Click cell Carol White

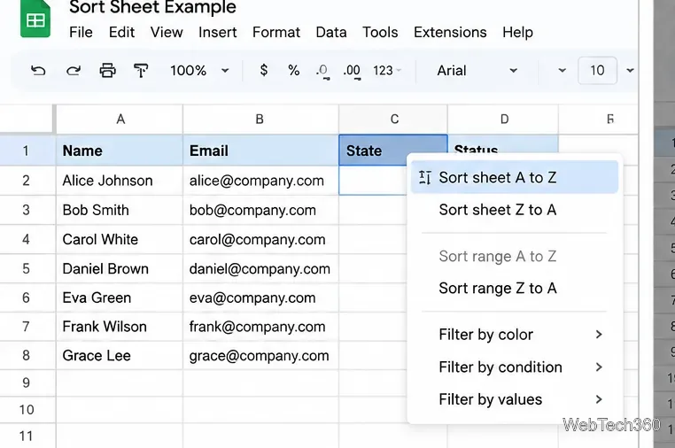click(120, 239)
